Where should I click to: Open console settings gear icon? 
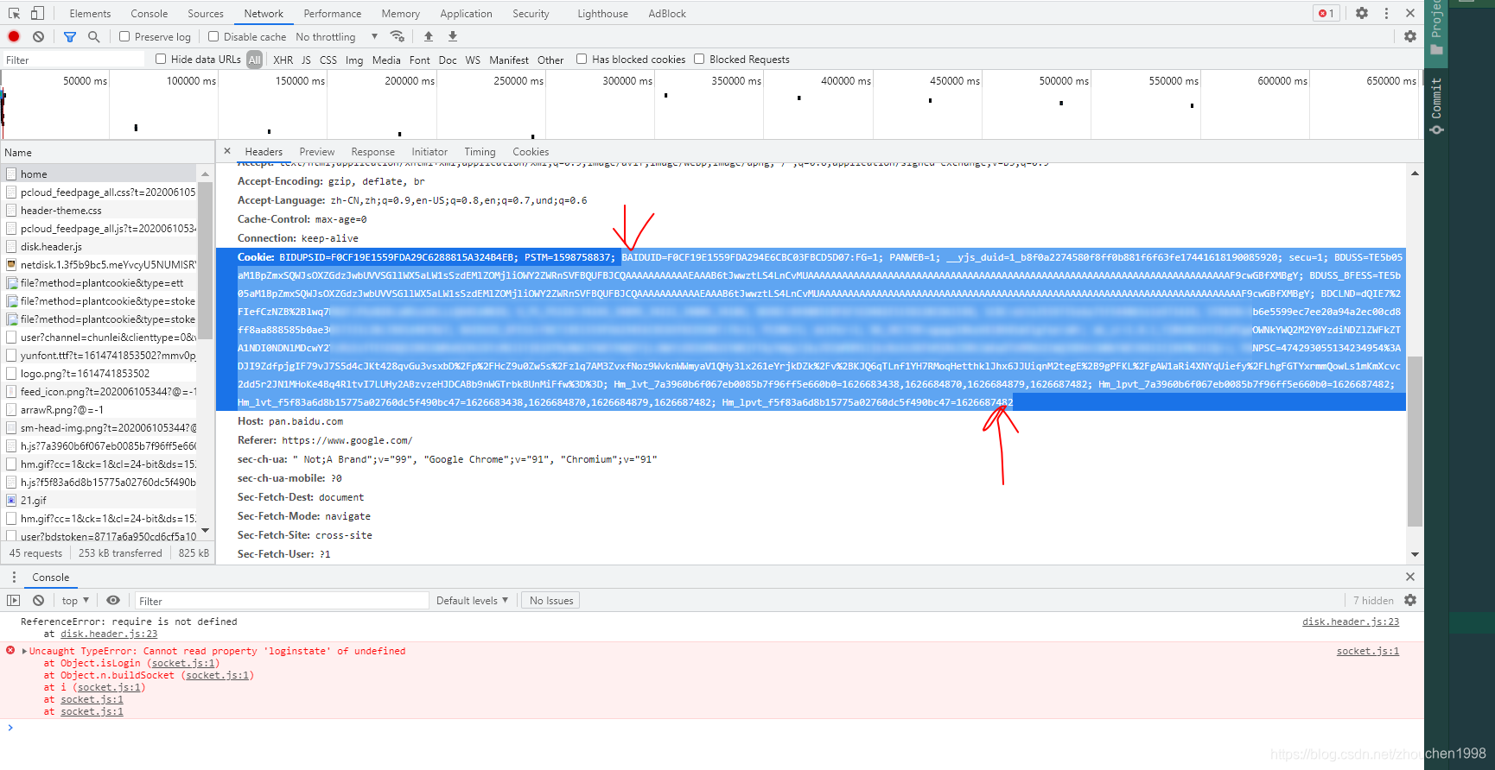[x=1410, y=600]
